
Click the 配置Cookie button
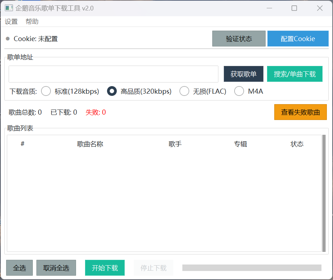pyautogui.click(x=298, y=39)
